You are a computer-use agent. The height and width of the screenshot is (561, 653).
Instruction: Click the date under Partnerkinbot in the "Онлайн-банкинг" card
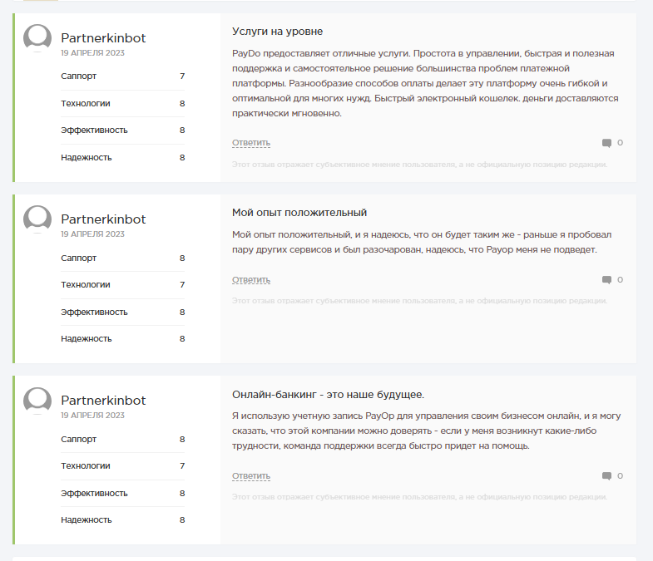(92, 416)
